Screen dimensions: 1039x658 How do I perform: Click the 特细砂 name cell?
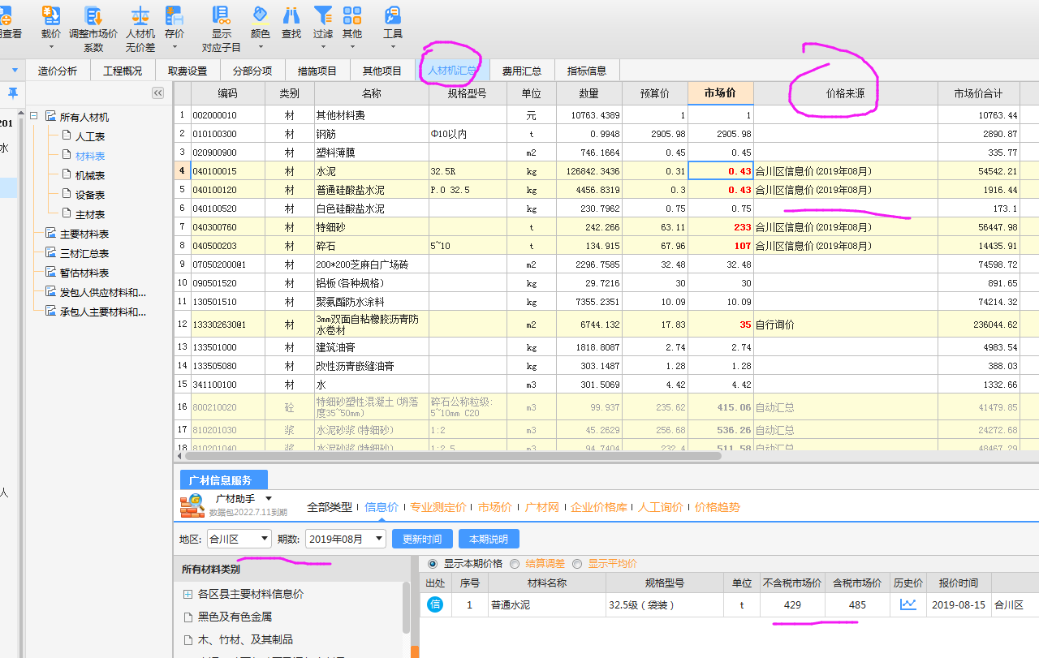372,226
